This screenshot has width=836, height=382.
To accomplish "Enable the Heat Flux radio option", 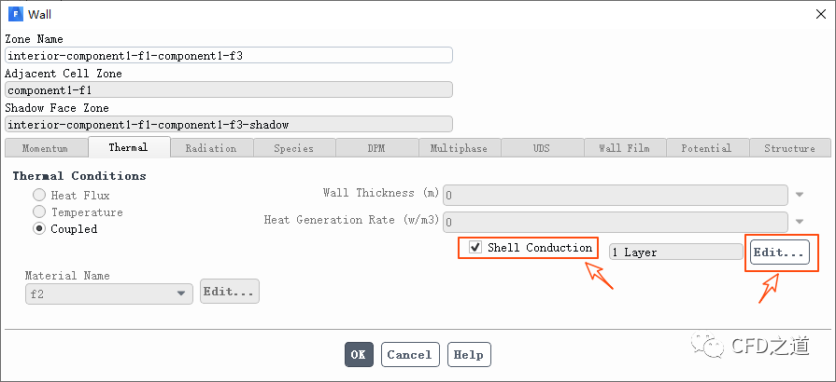I will pyautogui.click(x=39, y=195).
